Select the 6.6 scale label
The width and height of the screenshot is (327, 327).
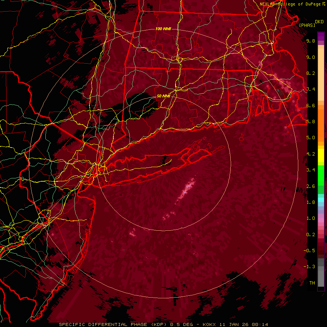[x=311, y=105]
